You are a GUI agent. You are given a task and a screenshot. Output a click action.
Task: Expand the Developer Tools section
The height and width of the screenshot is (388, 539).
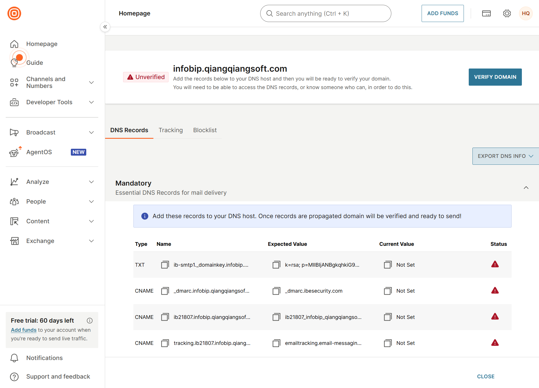pyautogui.click(x=52, y=102)
